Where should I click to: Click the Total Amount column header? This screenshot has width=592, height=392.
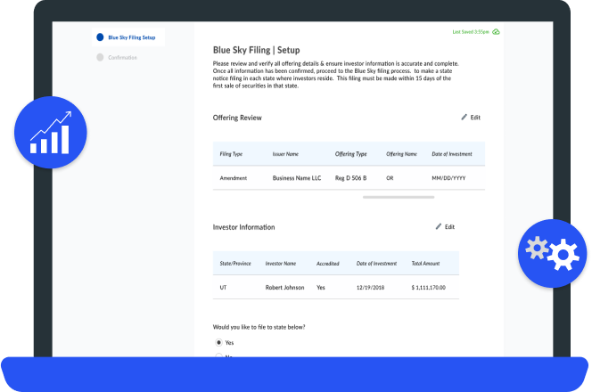tap(425, 264)
